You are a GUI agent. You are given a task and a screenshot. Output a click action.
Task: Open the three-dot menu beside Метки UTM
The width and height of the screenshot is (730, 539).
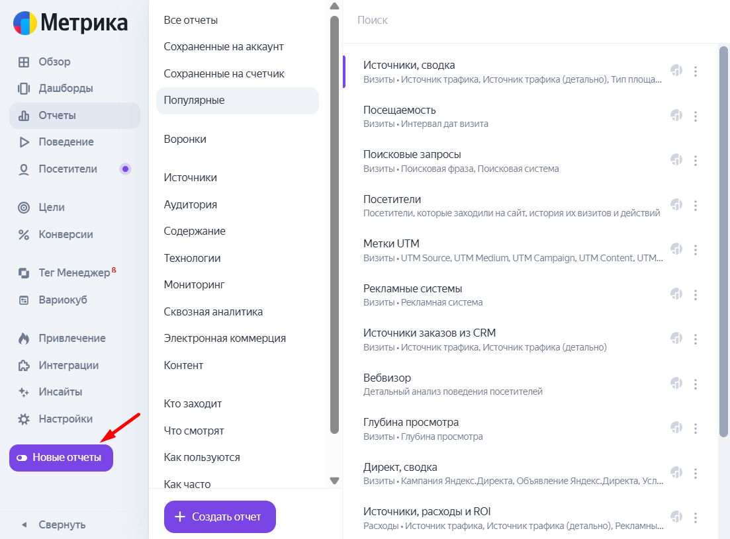[x=696, y=250]
